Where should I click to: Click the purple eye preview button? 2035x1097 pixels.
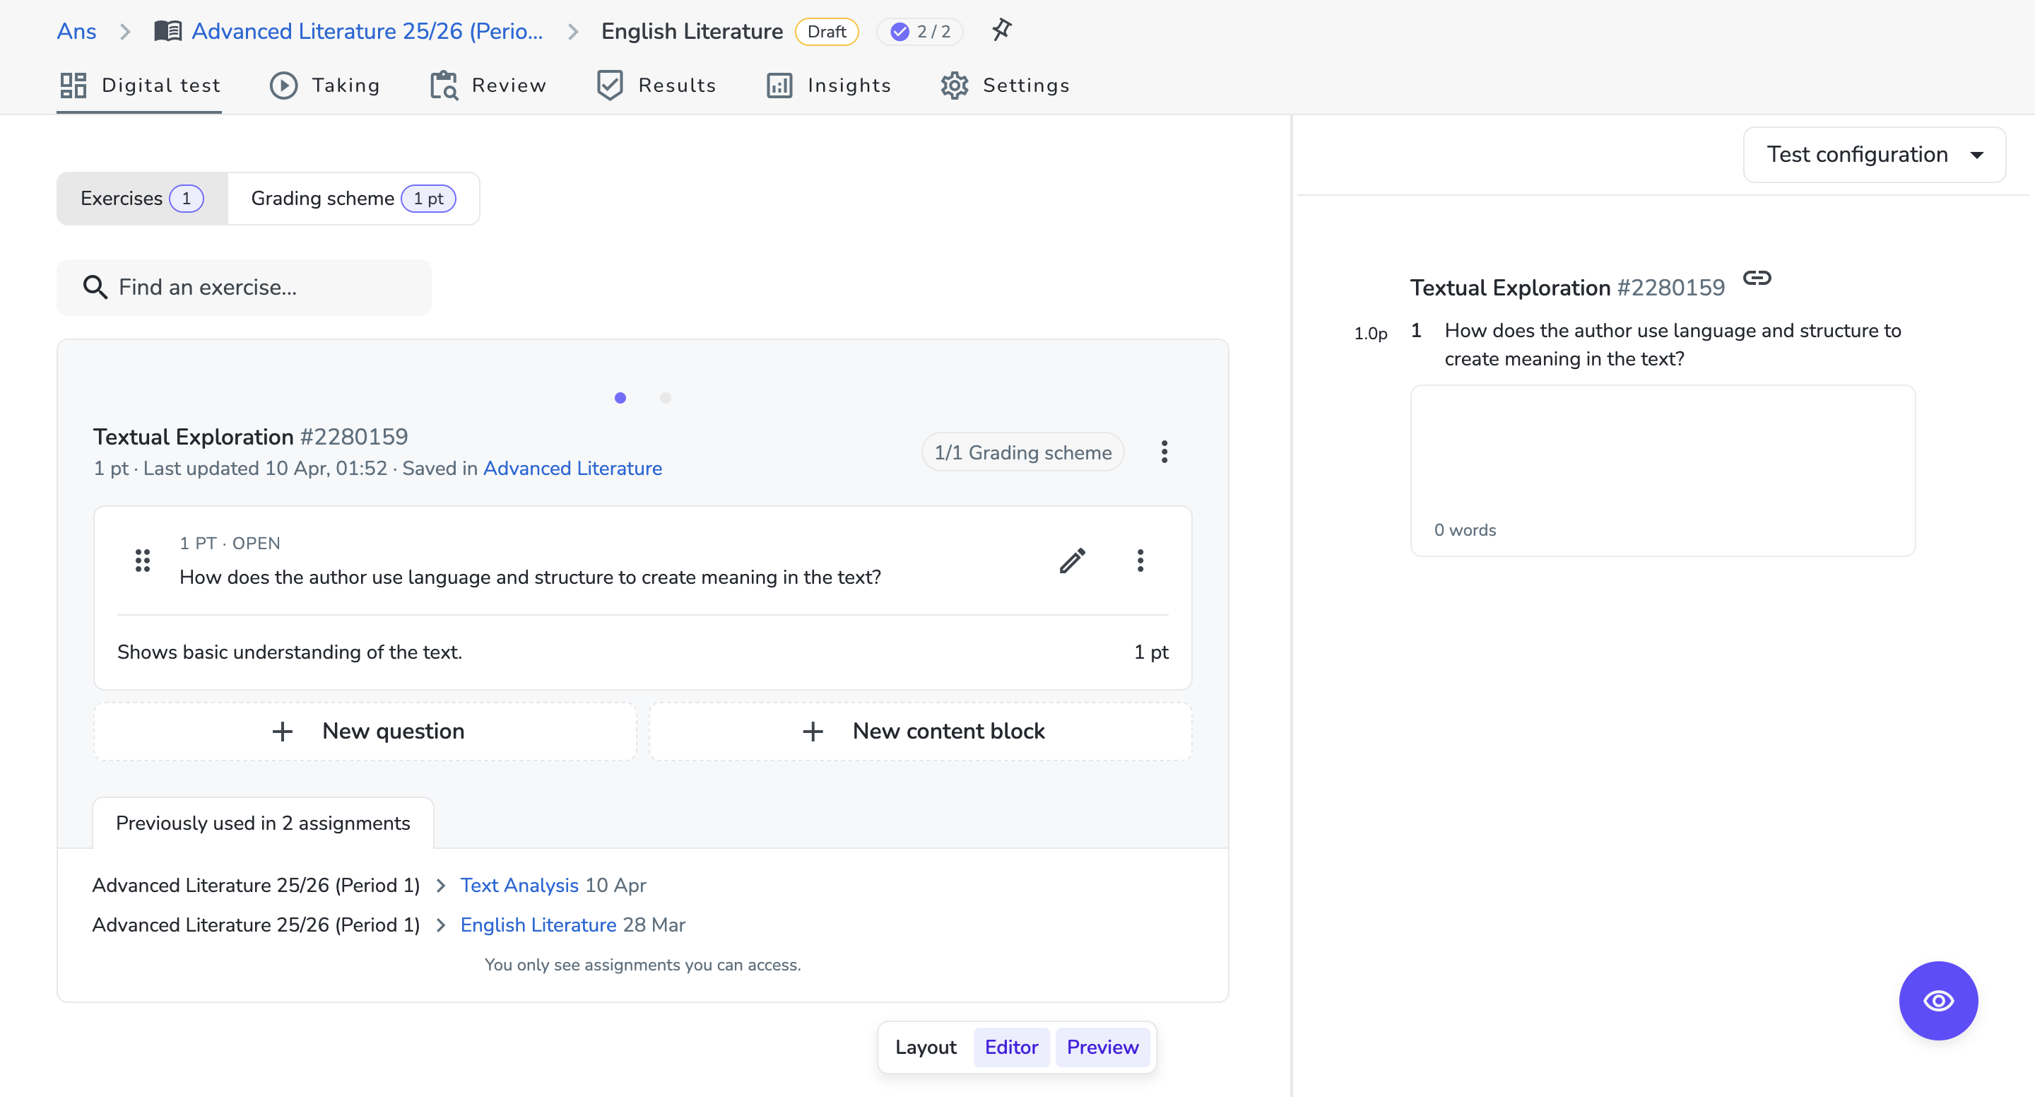coord(1937,1002)
